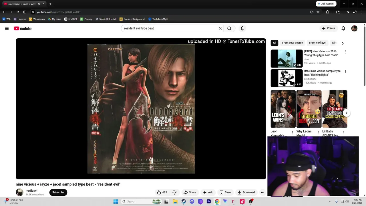Mute the tab using the speaker icon

pos(39,4)
